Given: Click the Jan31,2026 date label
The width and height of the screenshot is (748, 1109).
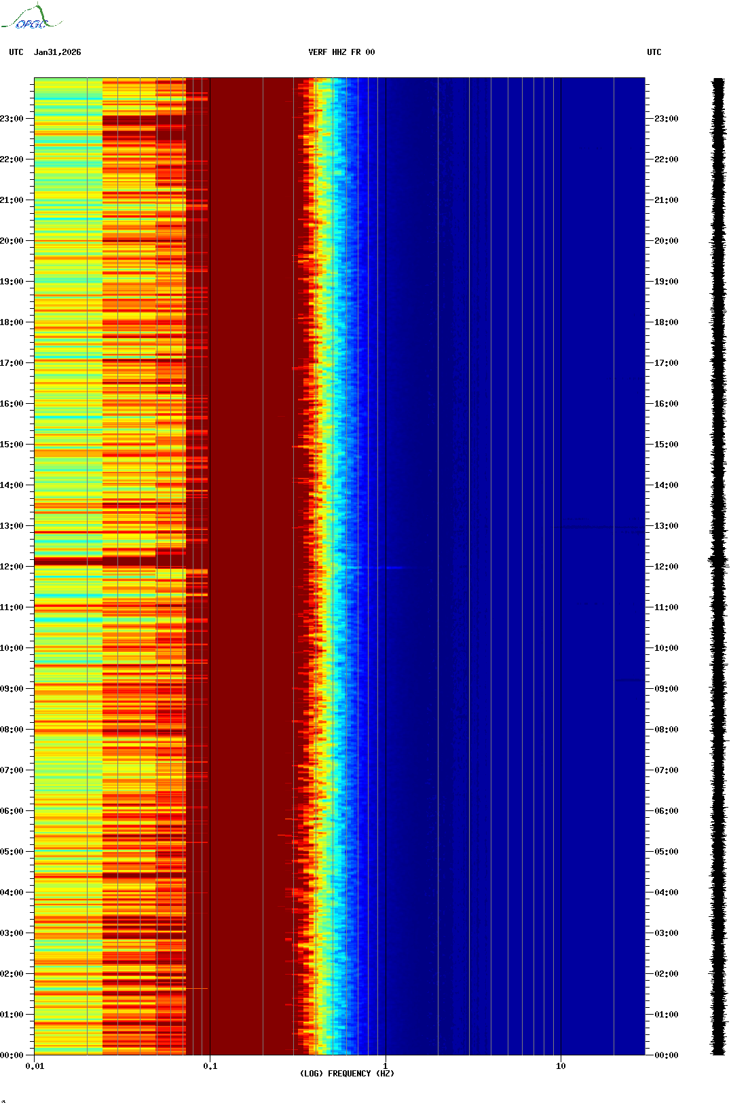Looking at the screenshot, I should tap(57, 52).
